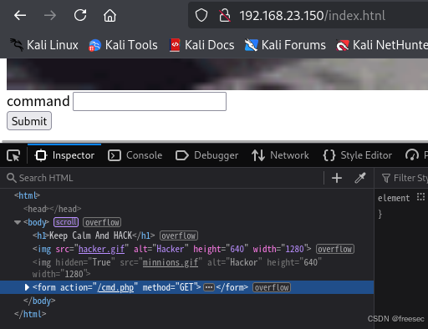Open Kali Linux bookmark
The height and width of the screenshot is (329, 428).
[x=44, y=45]
